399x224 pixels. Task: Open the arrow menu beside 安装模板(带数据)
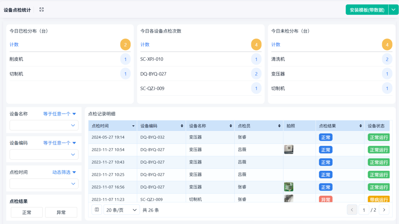393,10
